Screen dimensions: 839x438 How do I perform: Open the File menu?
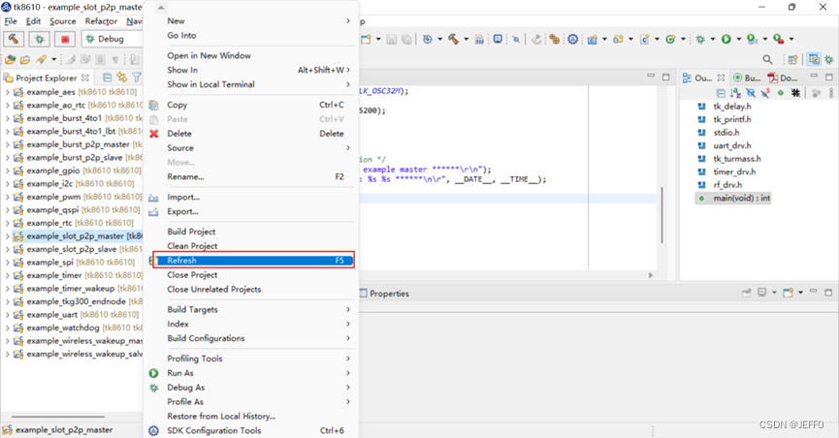point(11,21)
